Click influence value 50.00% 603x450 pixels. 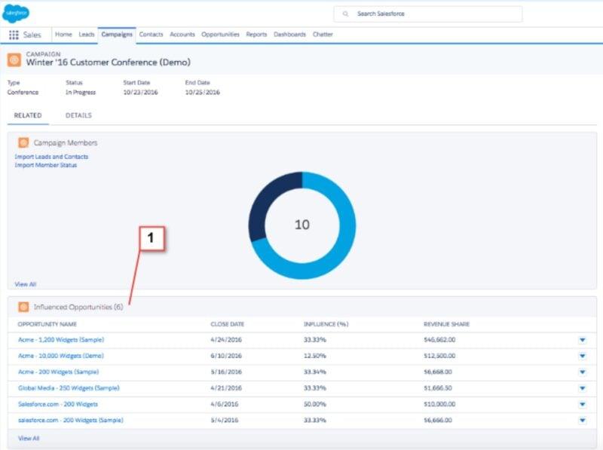(x=315, y=404)
